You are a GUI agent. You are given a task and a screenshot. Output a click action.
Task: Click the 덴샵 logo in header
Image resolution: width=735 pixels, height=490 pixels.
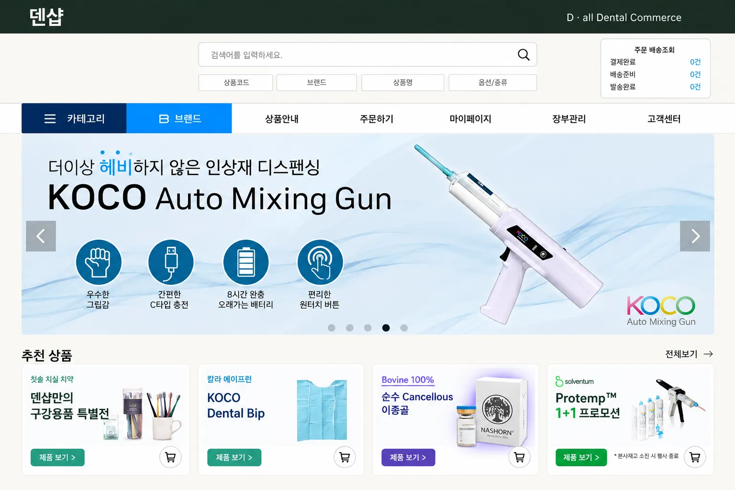pyautogui.click(x=46, y=17)
